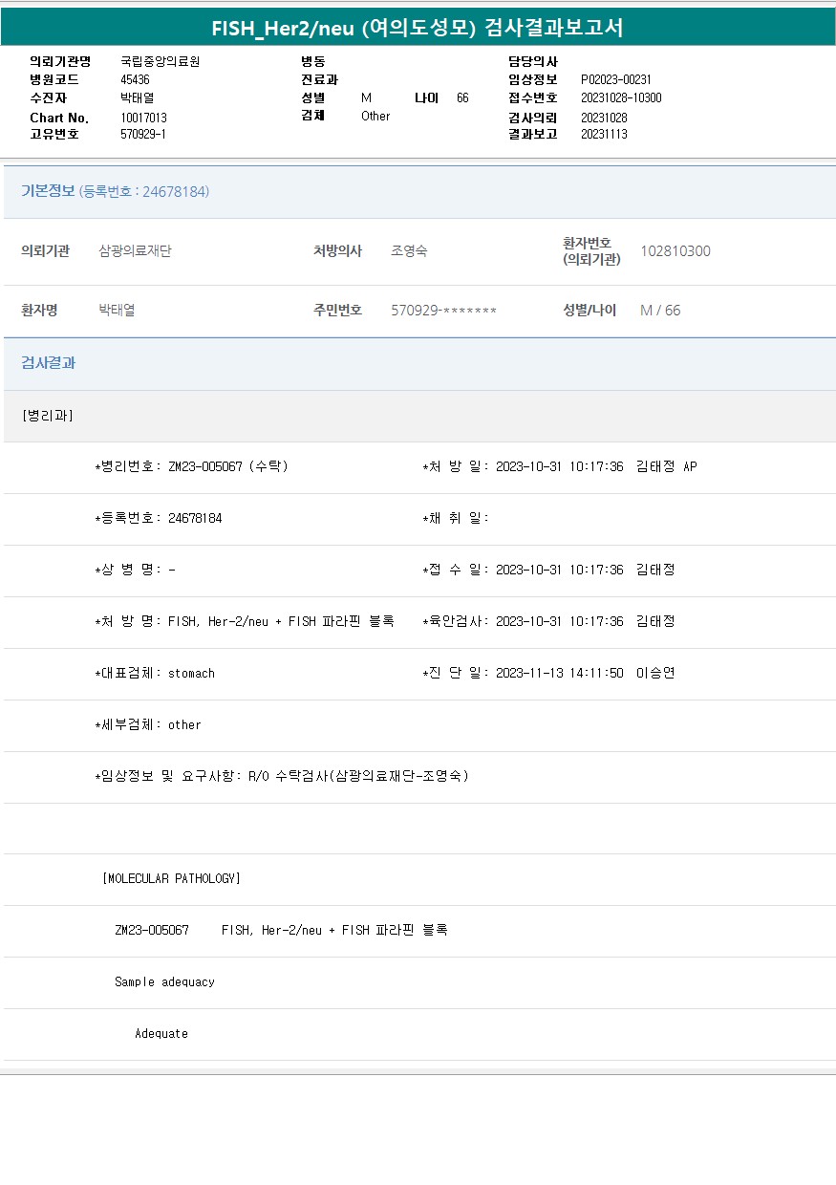Click the 병원코드 value 45436
The height and width of the screenshot is (1185, 836).
[x=135, y=79]
